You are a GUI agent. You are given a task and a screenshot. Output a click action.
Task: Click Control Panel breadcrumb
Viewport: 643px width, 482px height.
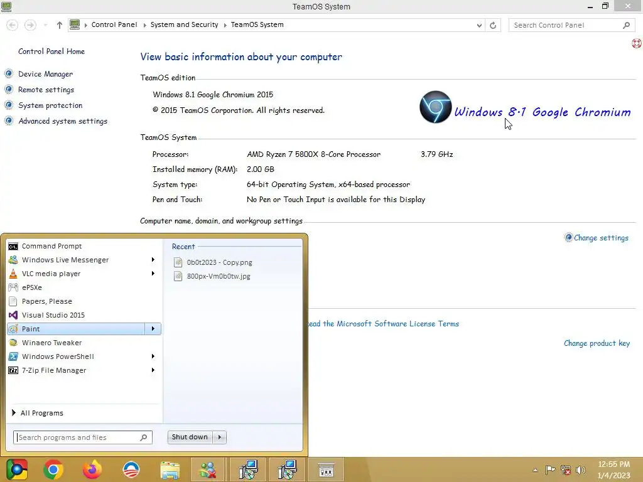point(114,24)
